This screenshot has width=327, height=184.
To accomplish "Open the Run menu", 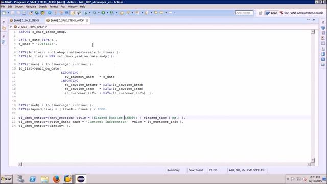I will point(63,7).
